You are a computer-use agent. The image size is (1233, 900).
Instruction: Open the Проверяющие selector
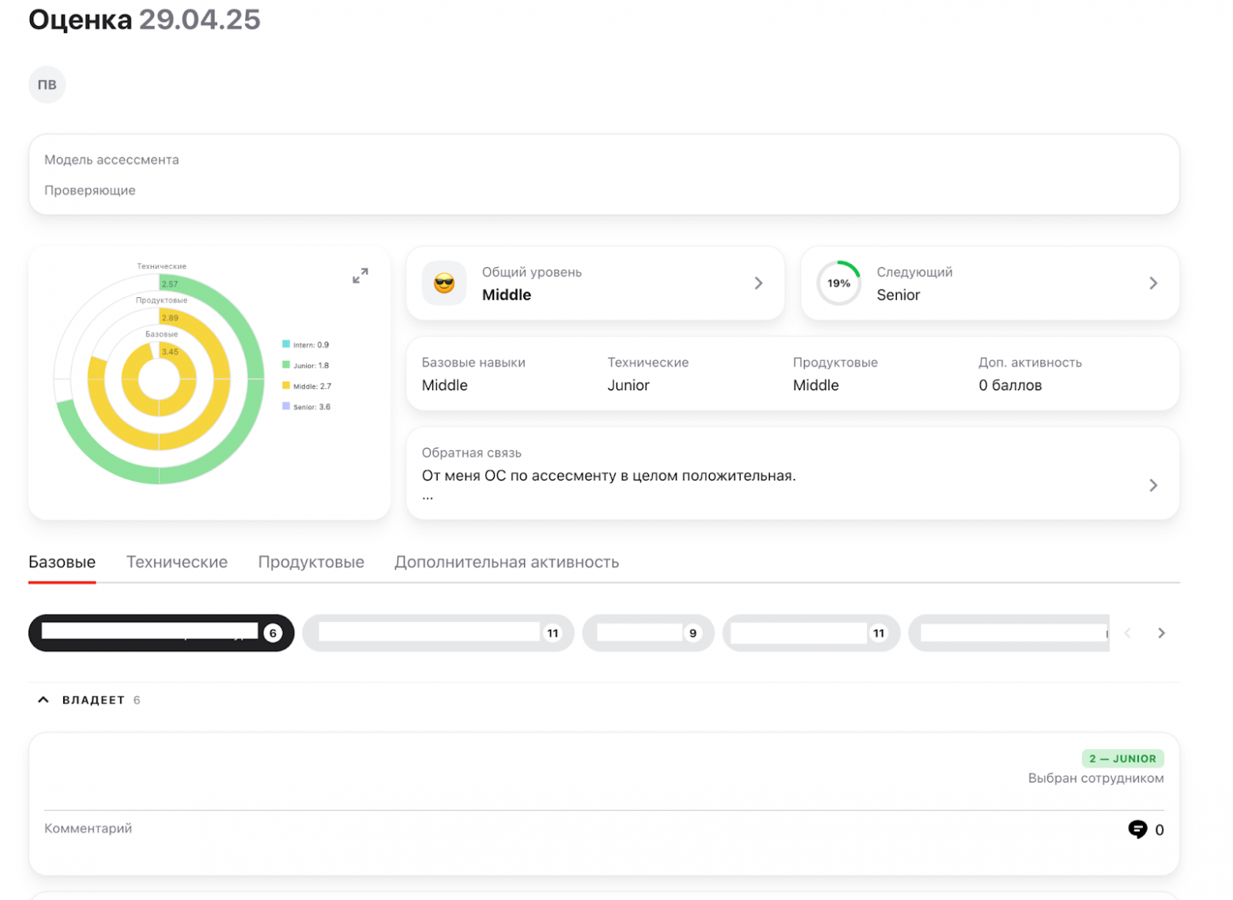[90, 190]
